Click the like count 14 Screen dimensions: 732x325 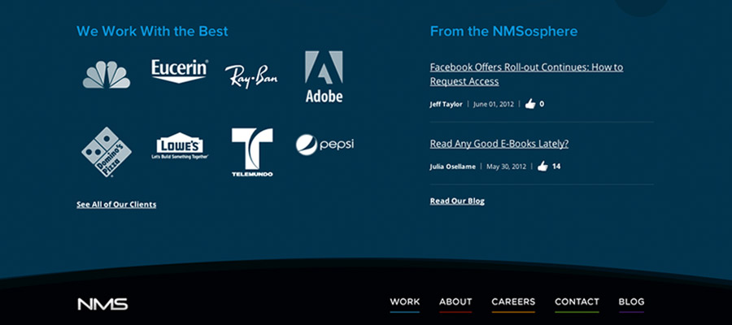click(x=556, y=166)
